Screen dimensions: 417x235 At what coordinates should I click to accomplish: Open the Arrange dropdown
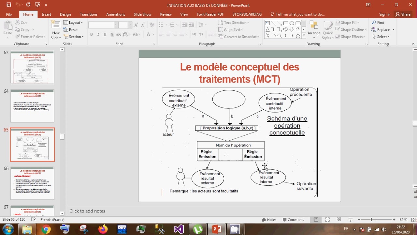(x=314, y=29)
